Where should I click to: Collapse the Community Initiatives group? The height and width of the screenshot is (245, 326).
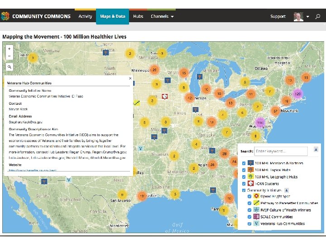click(x=287, y=190)
